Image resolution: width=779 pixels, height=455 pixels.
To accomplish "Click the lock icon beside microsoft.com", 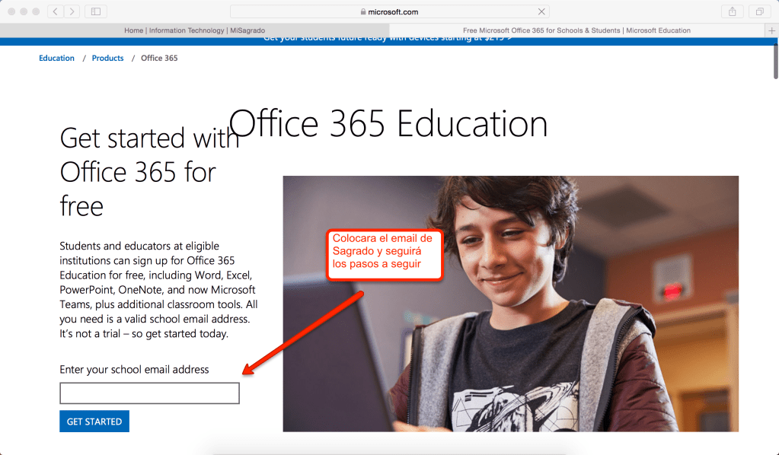I will (362, 12).
